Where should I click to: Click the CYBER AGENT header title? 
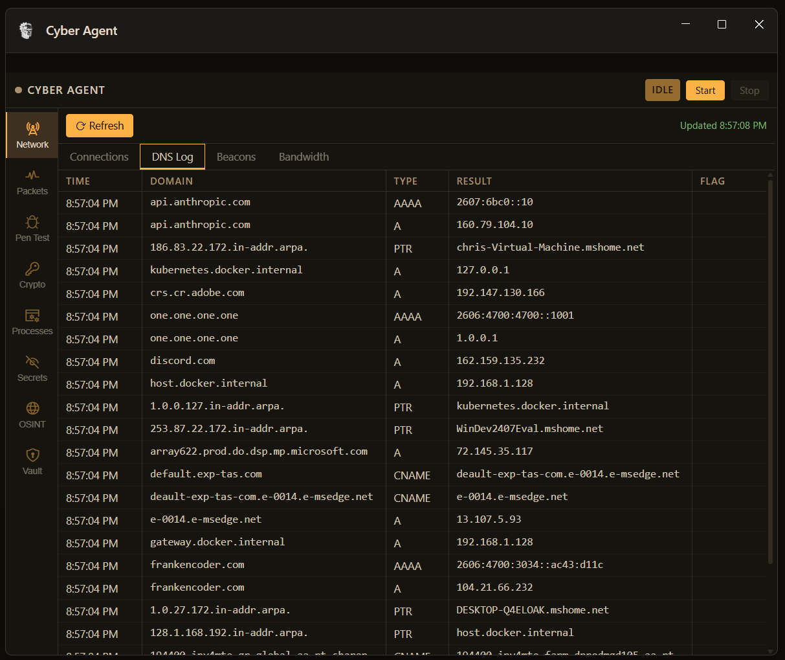click(x=66, y=90)
